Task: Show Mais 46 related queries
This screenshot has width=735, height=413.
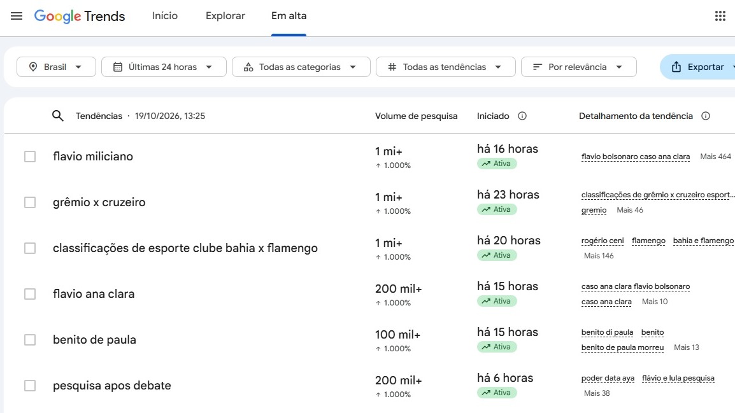Action: click(x=630, y=210)
